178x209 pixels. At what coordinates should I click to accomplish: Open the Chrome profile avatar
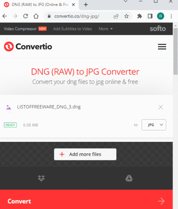coord(161,16)
